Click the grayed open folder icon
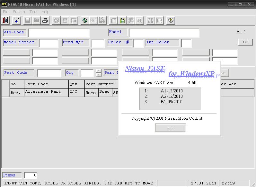Image resolution: width=256 pixels, height=187 pixels. 36,21
